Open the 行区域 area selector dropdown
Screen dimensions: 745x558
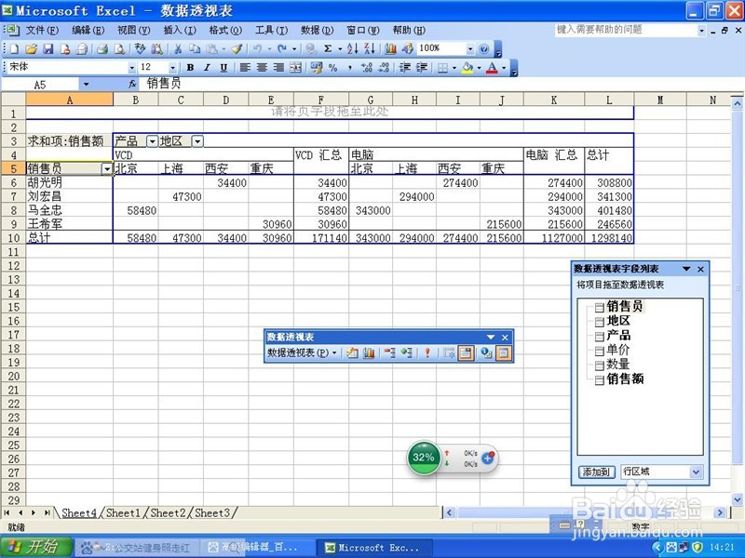tap(694, 472)
